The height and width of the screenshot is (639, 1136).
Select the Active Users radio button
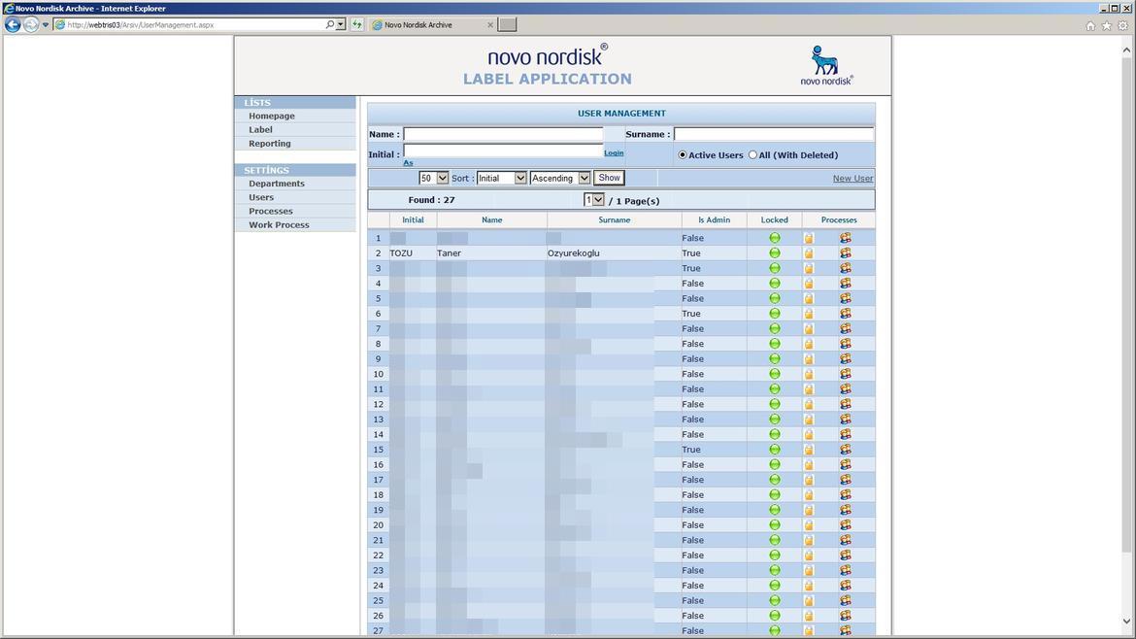tap(683, 155)
